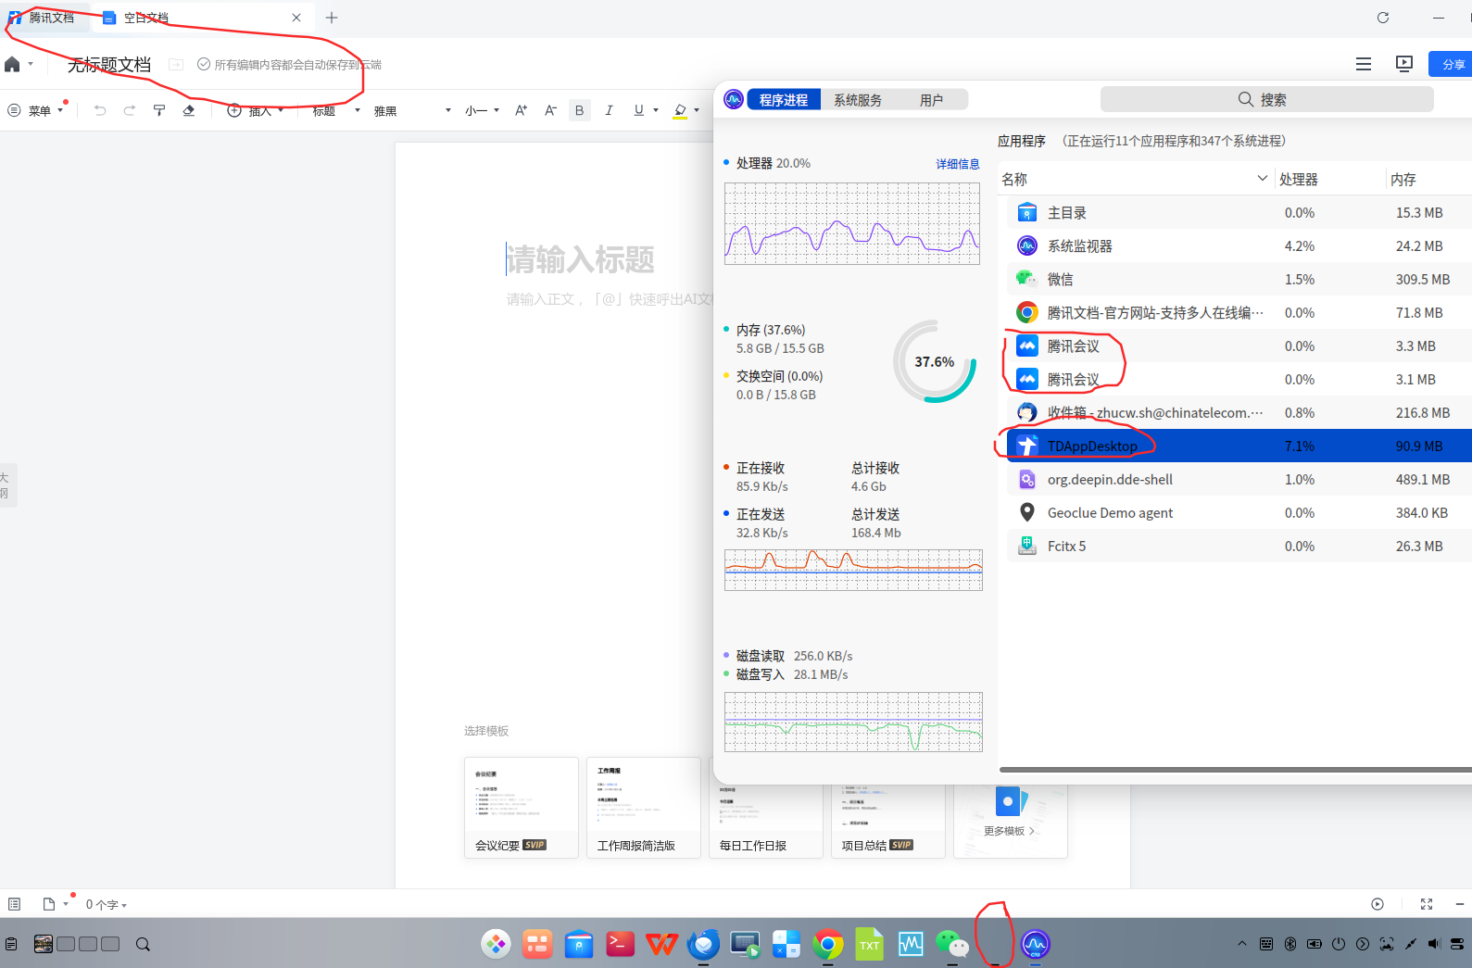Viewport: 1472px width, 968px height.
Task: Open Google Chrome from the dock
Action: point(827,944)
